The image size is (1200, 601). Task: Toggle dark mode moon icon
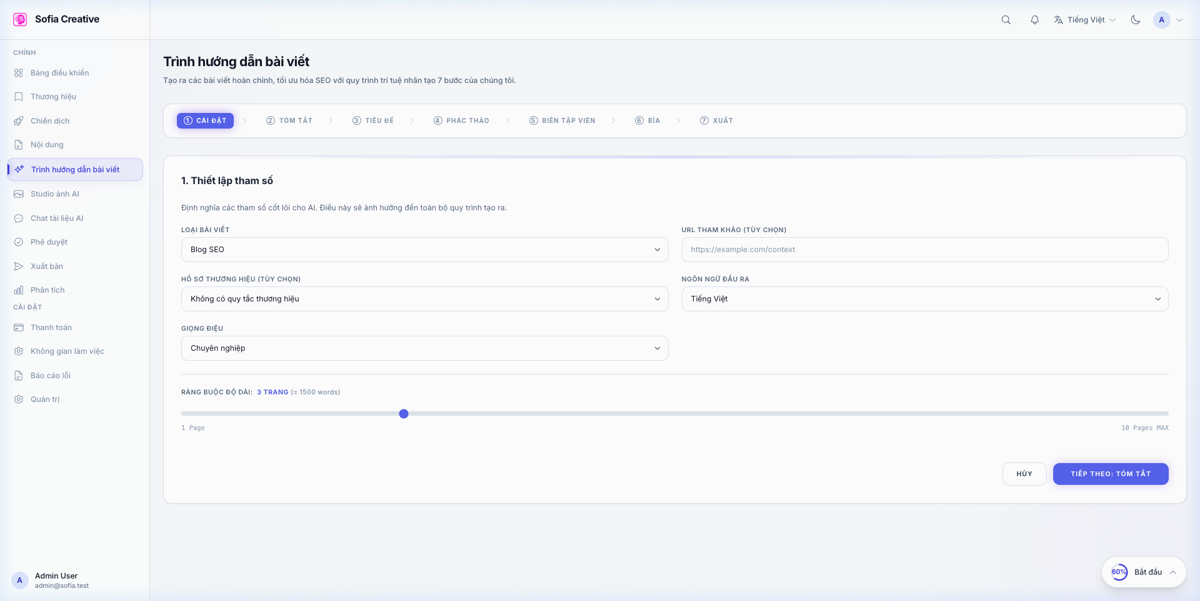(x=1135, y=20)
